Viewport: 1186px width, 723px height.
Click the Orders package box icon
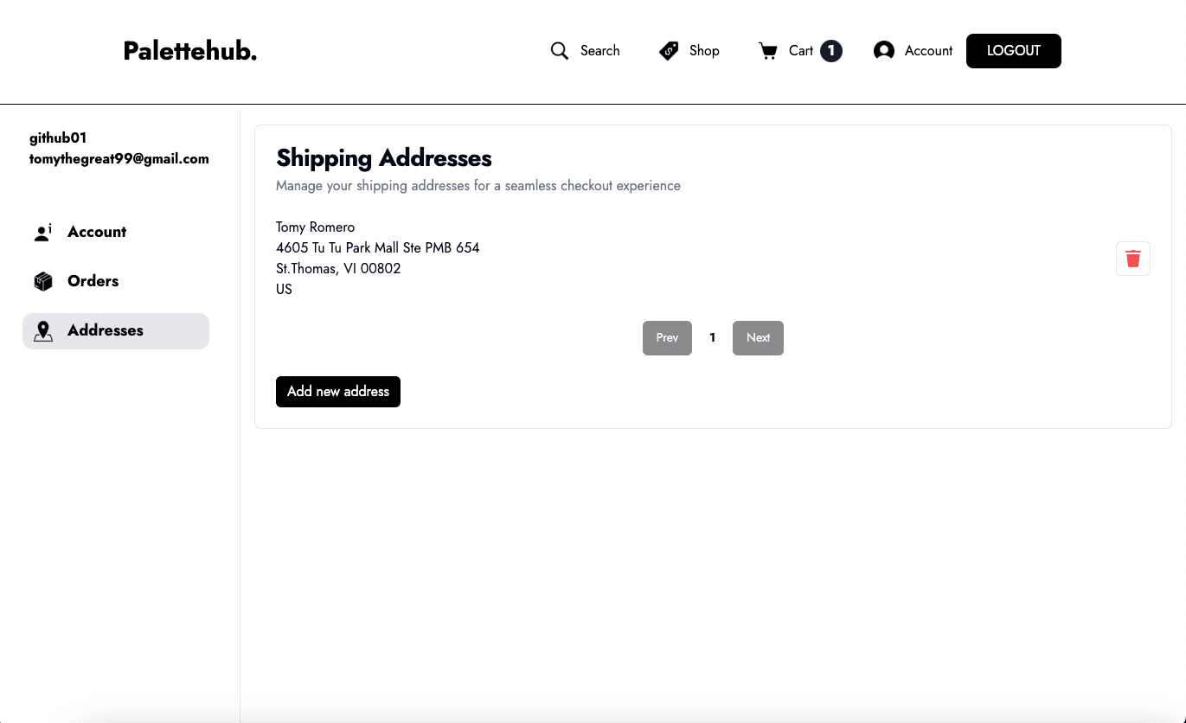pos(43,281)
